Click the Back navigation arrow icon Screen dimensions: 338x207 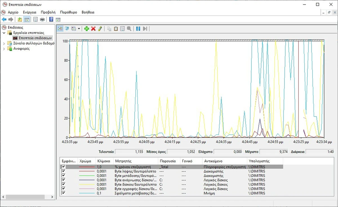click(4, 19)
